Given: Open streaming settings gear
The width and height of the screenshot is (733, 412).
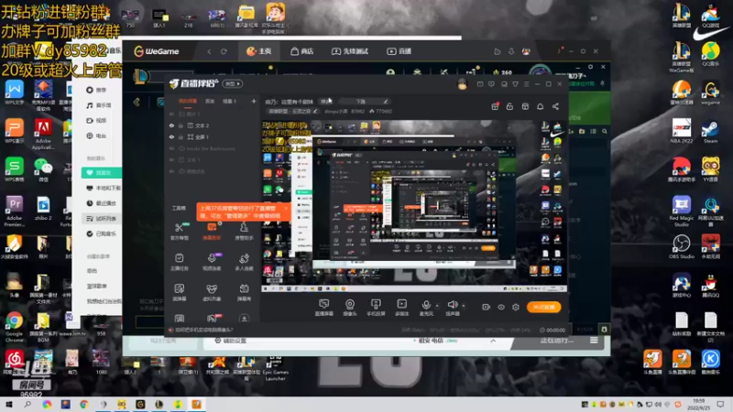Looking at the screenshot, I should click(x=516, y=307).
